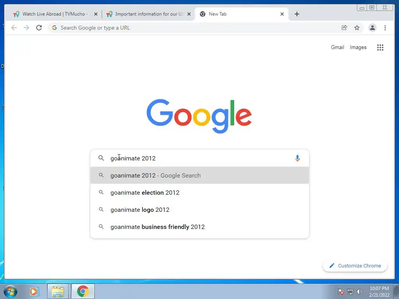Open a new tab with the plus button
Image resolution: width=399 pixels, height=299 pixels.
pyautogui.click(x=297, y=14)
